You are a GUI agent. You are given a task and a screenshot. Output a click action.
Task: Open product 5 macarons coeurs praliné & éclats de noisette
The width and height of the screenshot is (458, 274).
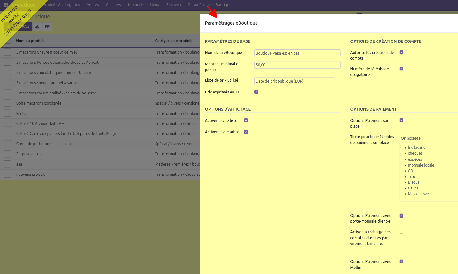tap(56, 93)
